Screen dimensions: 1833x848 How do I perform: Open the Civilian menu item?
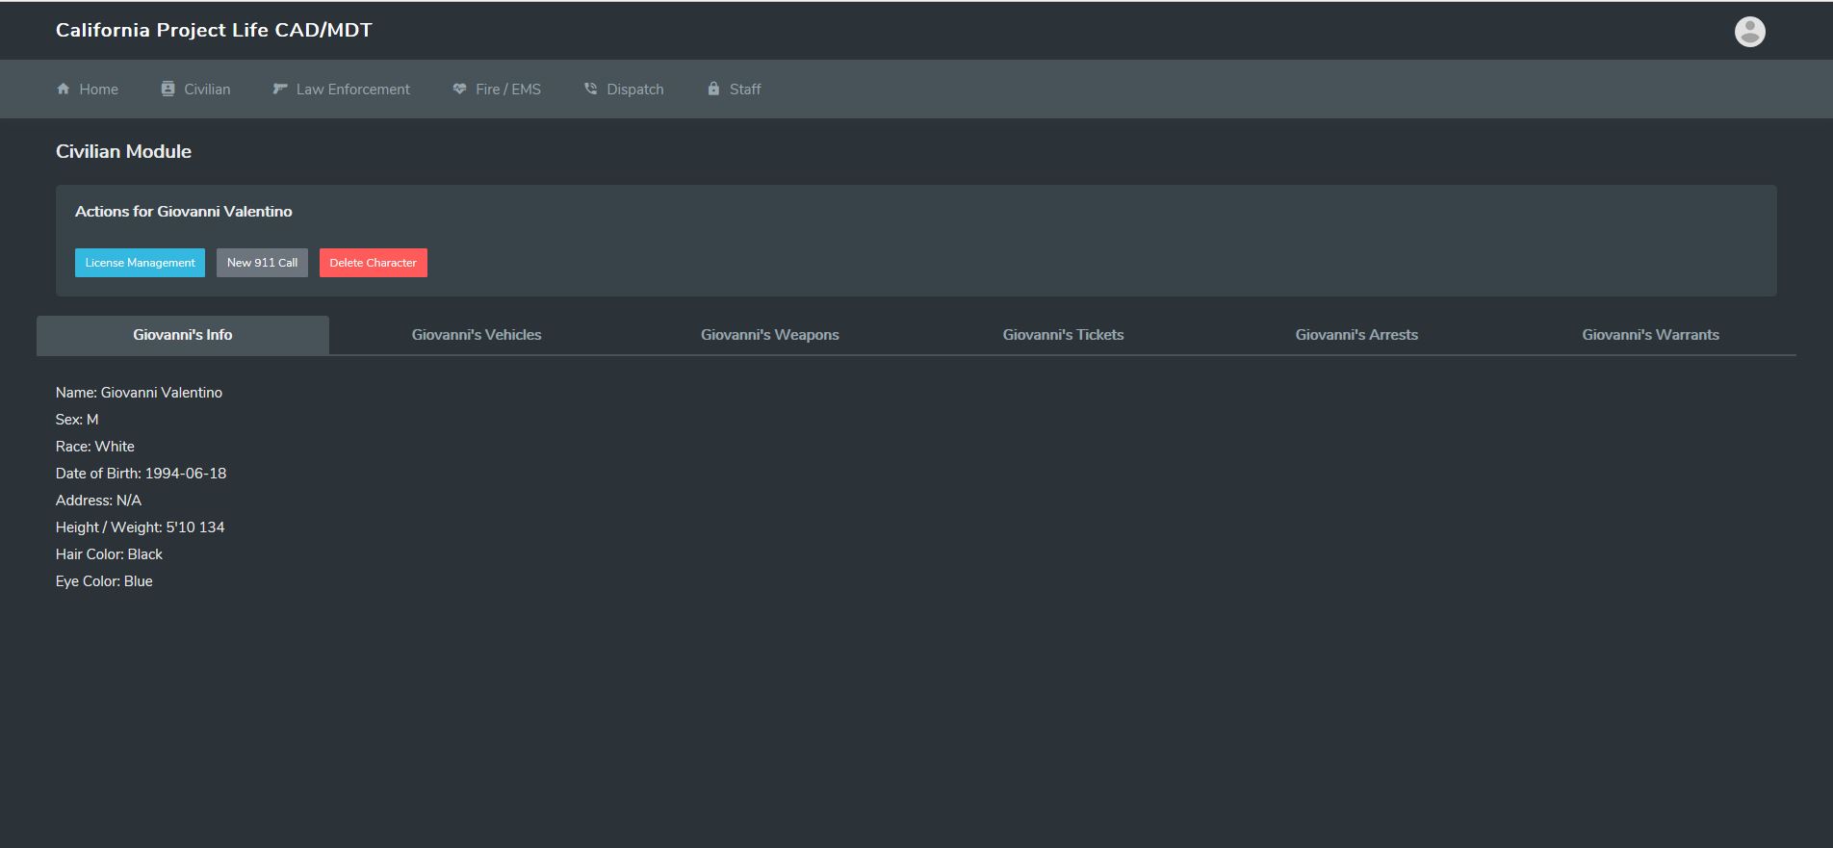coord(196,89)
